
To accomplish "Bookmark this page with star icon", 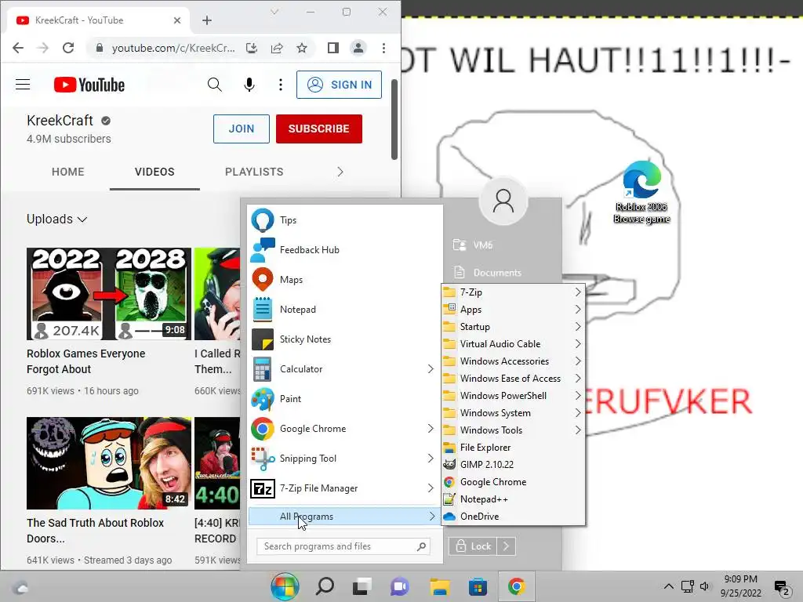I will (x=302, y=48).
